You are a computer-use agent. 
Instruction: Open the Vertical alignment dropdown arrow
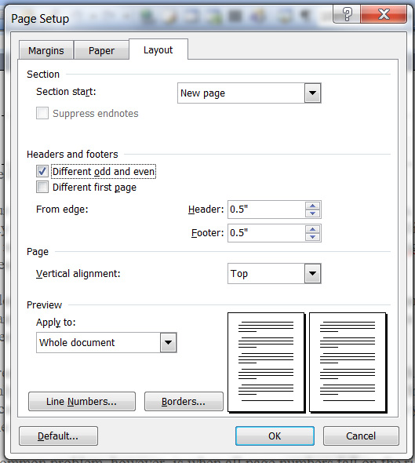tap(312, 273)
